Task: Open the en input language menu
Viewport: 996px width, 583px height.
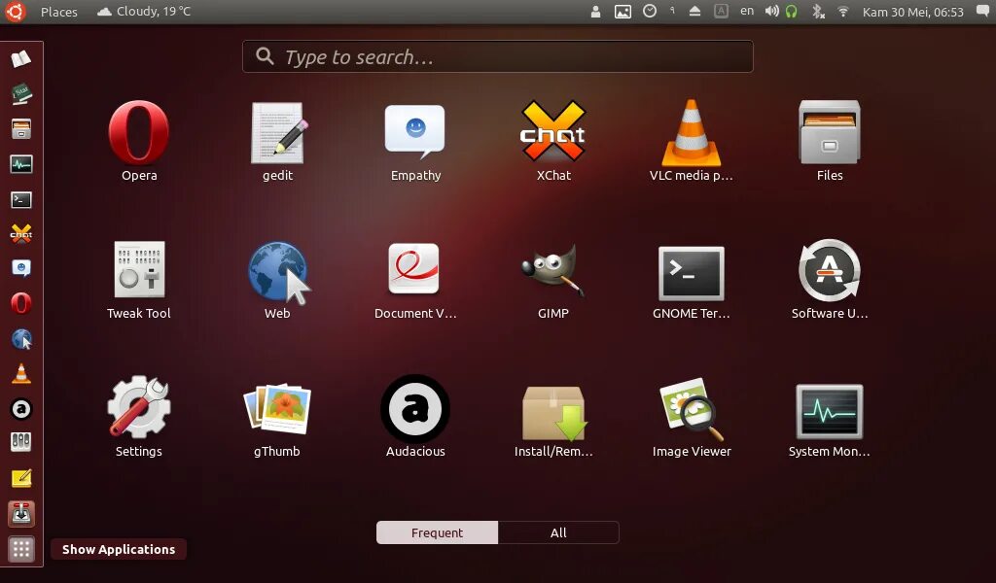Action: [x=747, y=11]
